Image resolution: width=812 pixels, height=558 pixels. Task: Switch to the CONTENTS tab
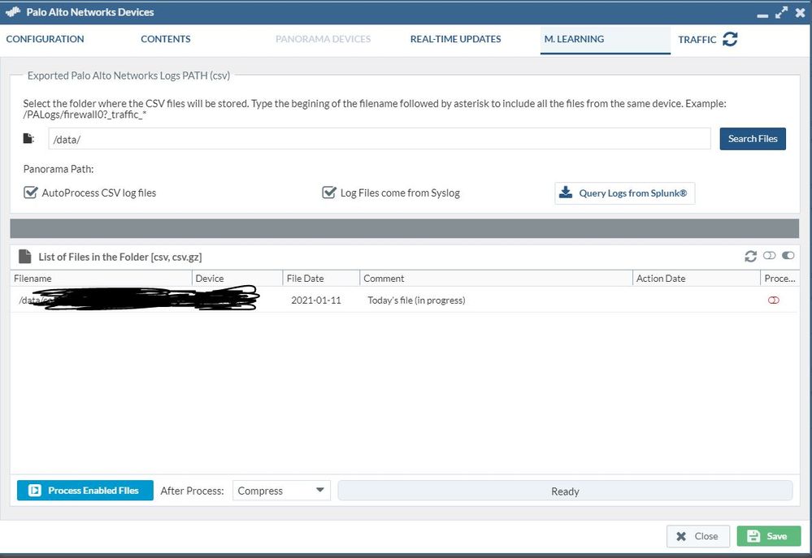tap(166, 39)
